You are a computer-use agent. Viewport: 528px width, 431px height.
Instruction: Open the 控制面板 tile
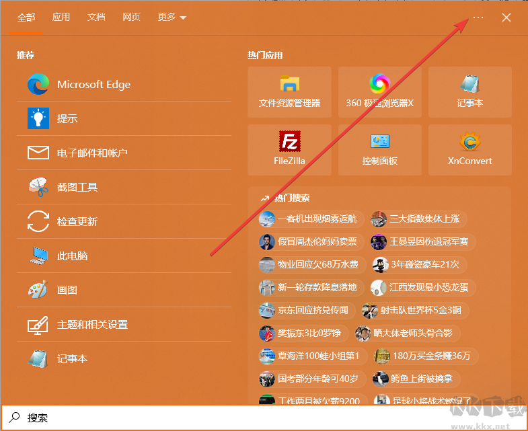[380, 150]
